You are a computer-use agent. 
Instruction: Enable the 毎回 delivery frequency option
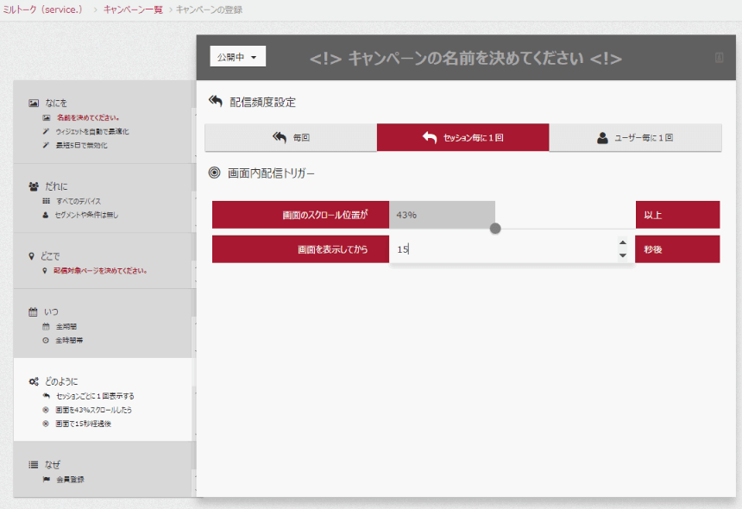tap(290, 136)
